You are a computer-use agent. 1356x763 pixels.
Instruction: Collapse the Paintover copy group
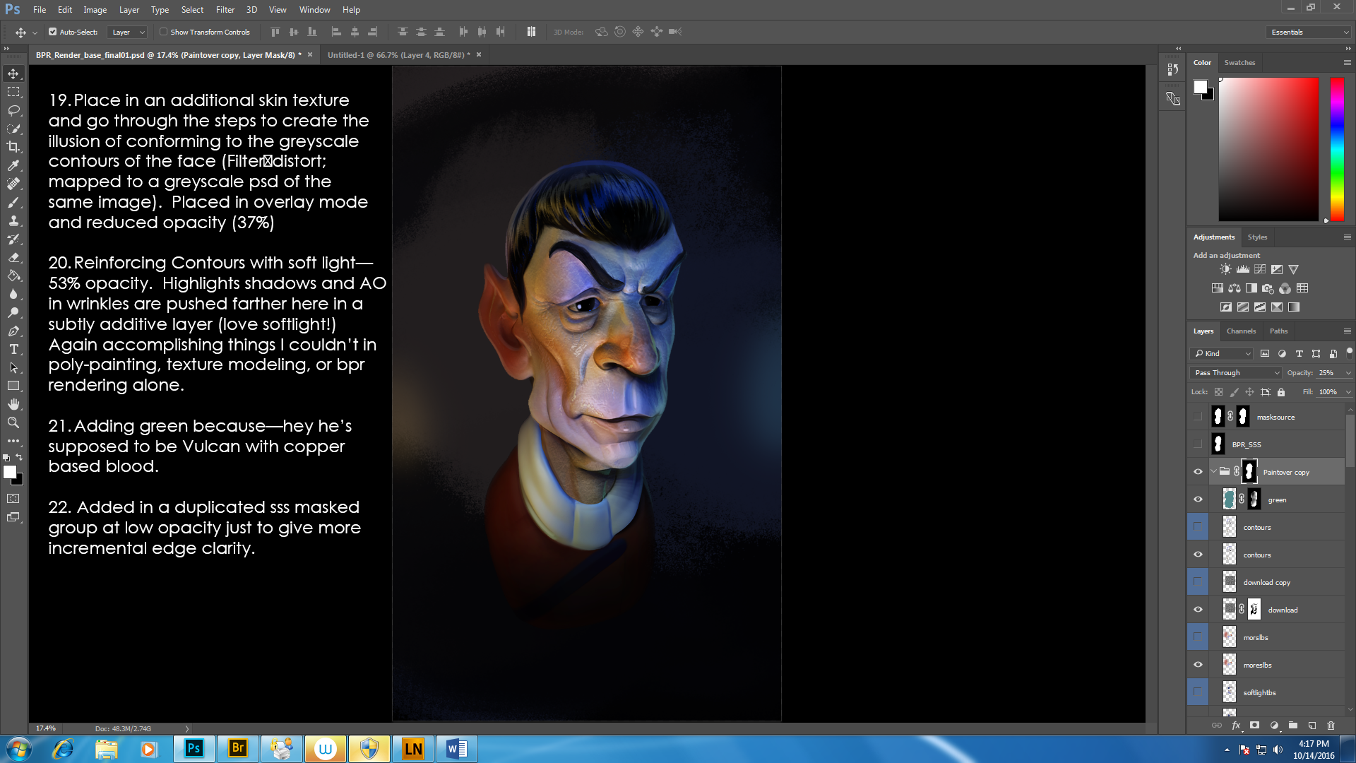coord(1213,472)
